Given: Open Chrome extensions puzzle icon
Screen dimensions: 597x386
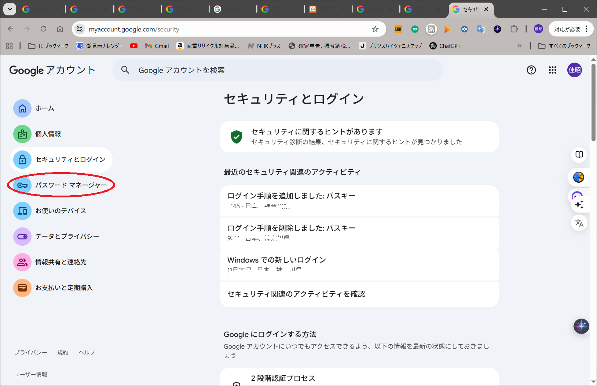Looking at the screenshot, I should tap(514, 29).
